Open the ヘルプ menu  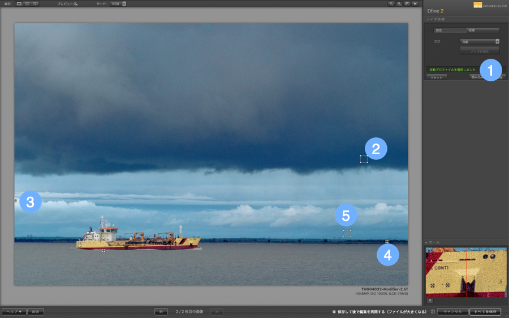(14, 312)
